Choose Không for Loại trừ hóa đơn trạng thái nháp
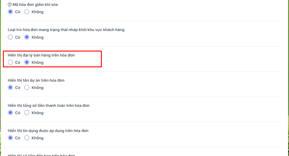 click(x=27, y=37)
